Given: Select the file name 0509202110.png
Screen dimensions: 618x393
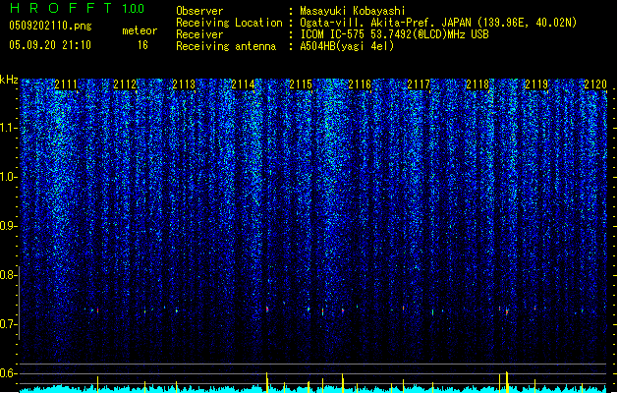Looking at the screenshot, I should click(50, 26).
